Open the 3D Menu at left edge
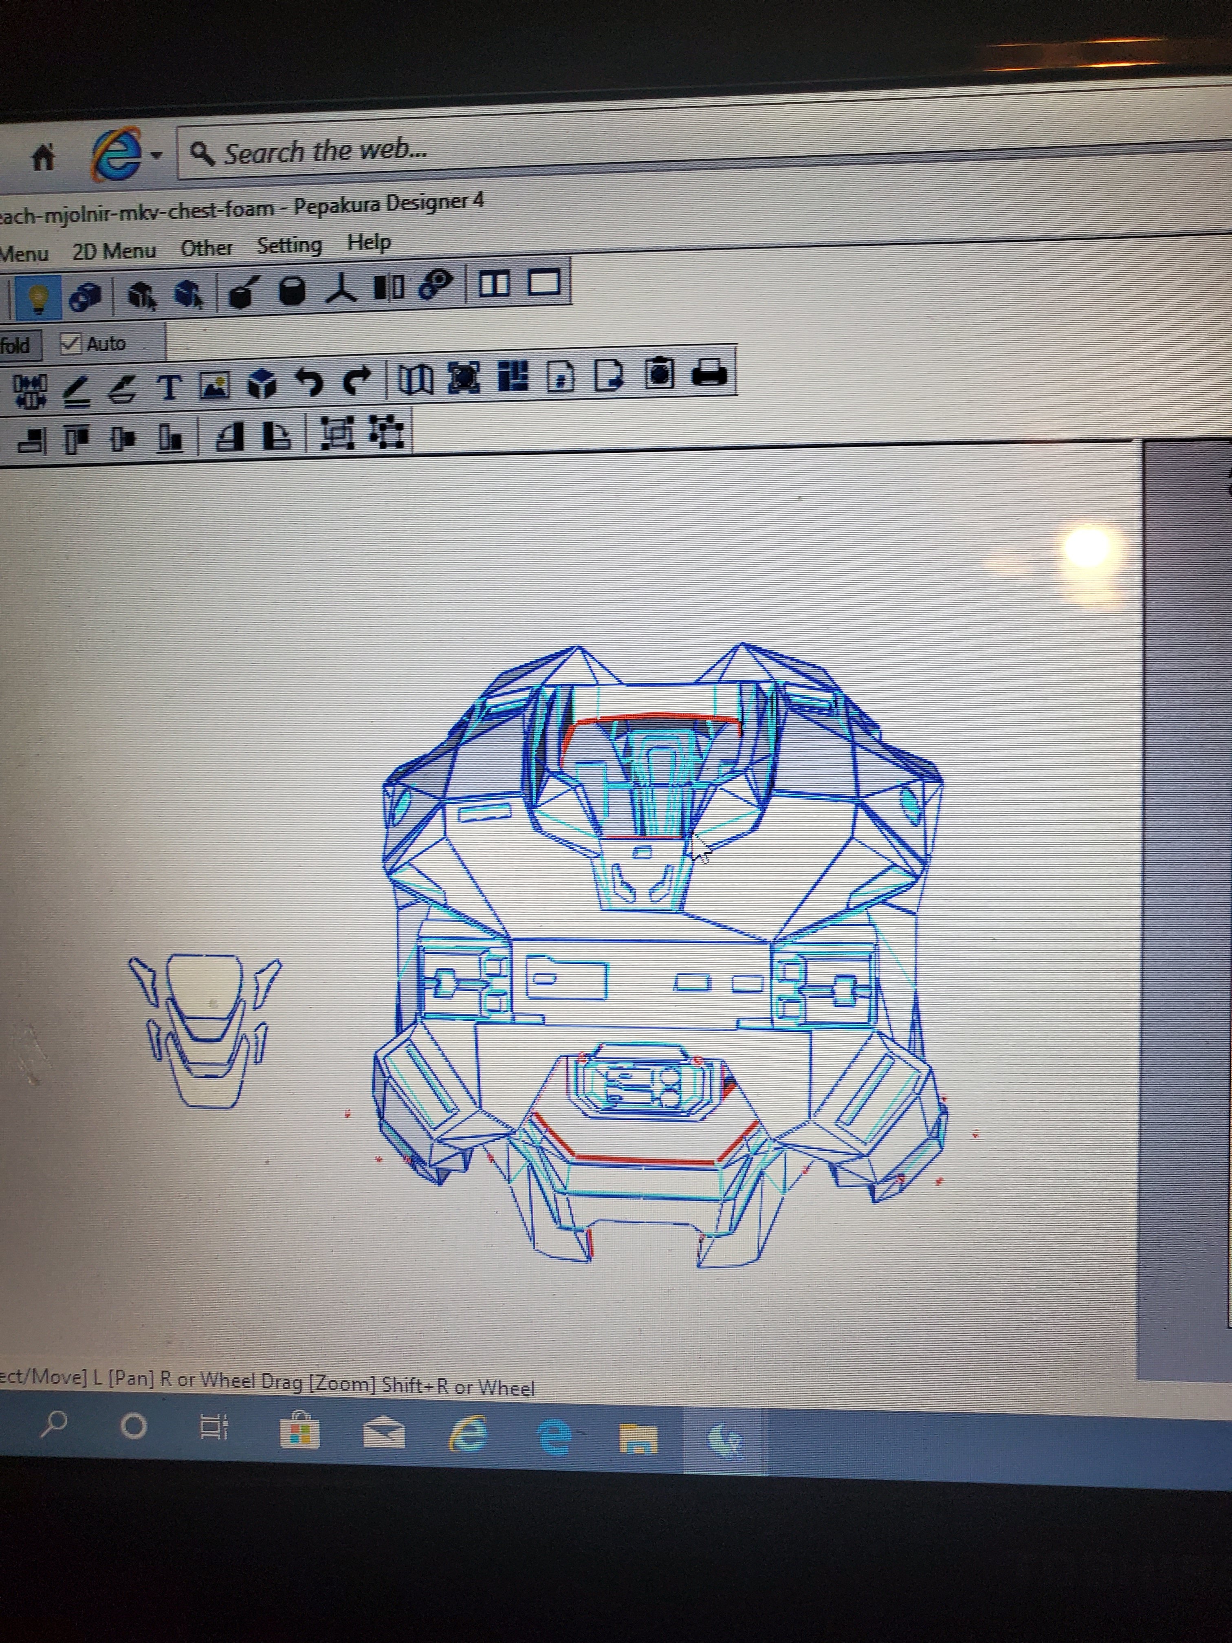The width and height of the screenshot is (1232, 1643). pos(24,254)
